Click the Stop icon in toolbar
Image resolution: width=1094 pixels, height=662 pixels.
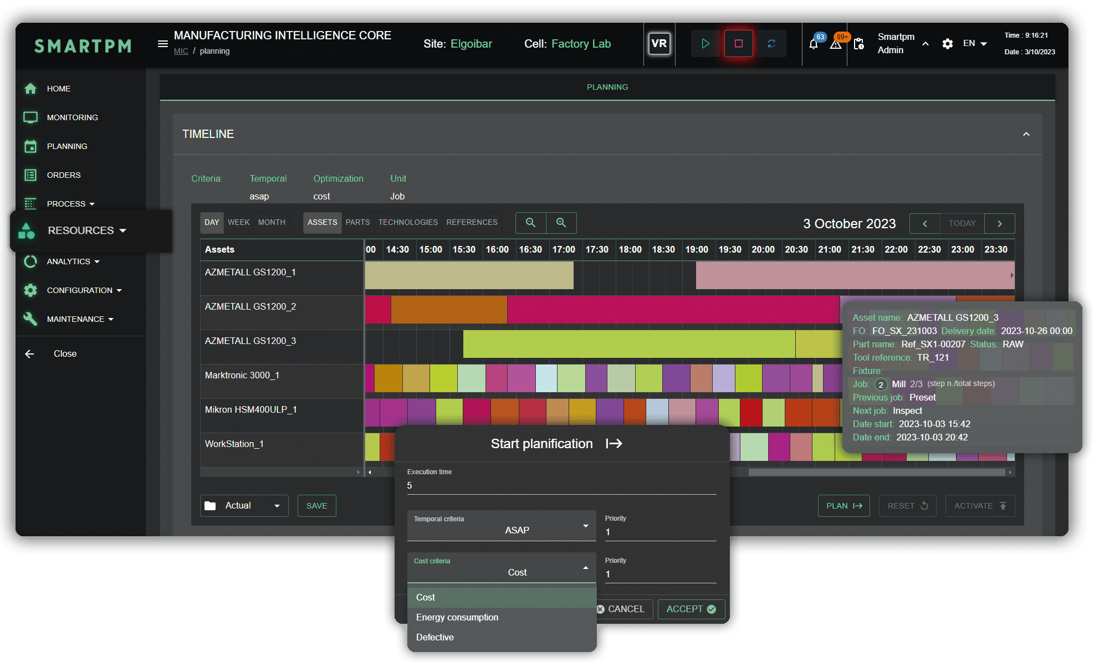pos(737,43)
